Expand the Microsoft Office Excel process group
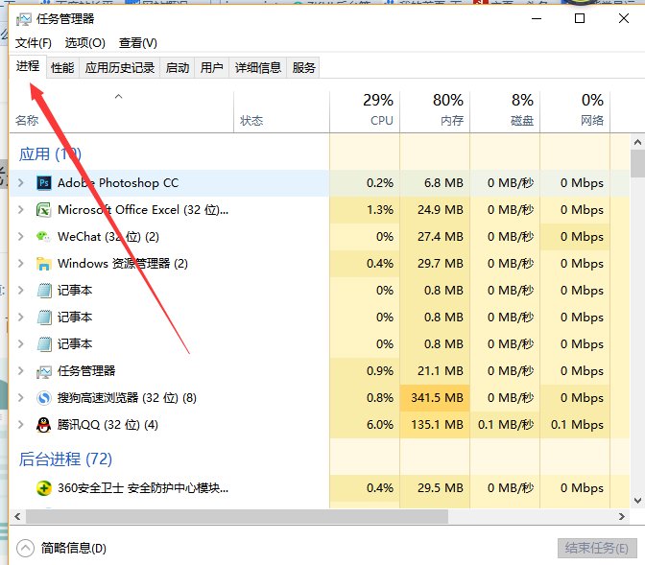The image size is (645, 565). (x=21, y=210)
